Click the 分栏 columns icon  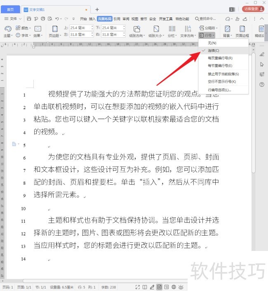coord(172,29)
